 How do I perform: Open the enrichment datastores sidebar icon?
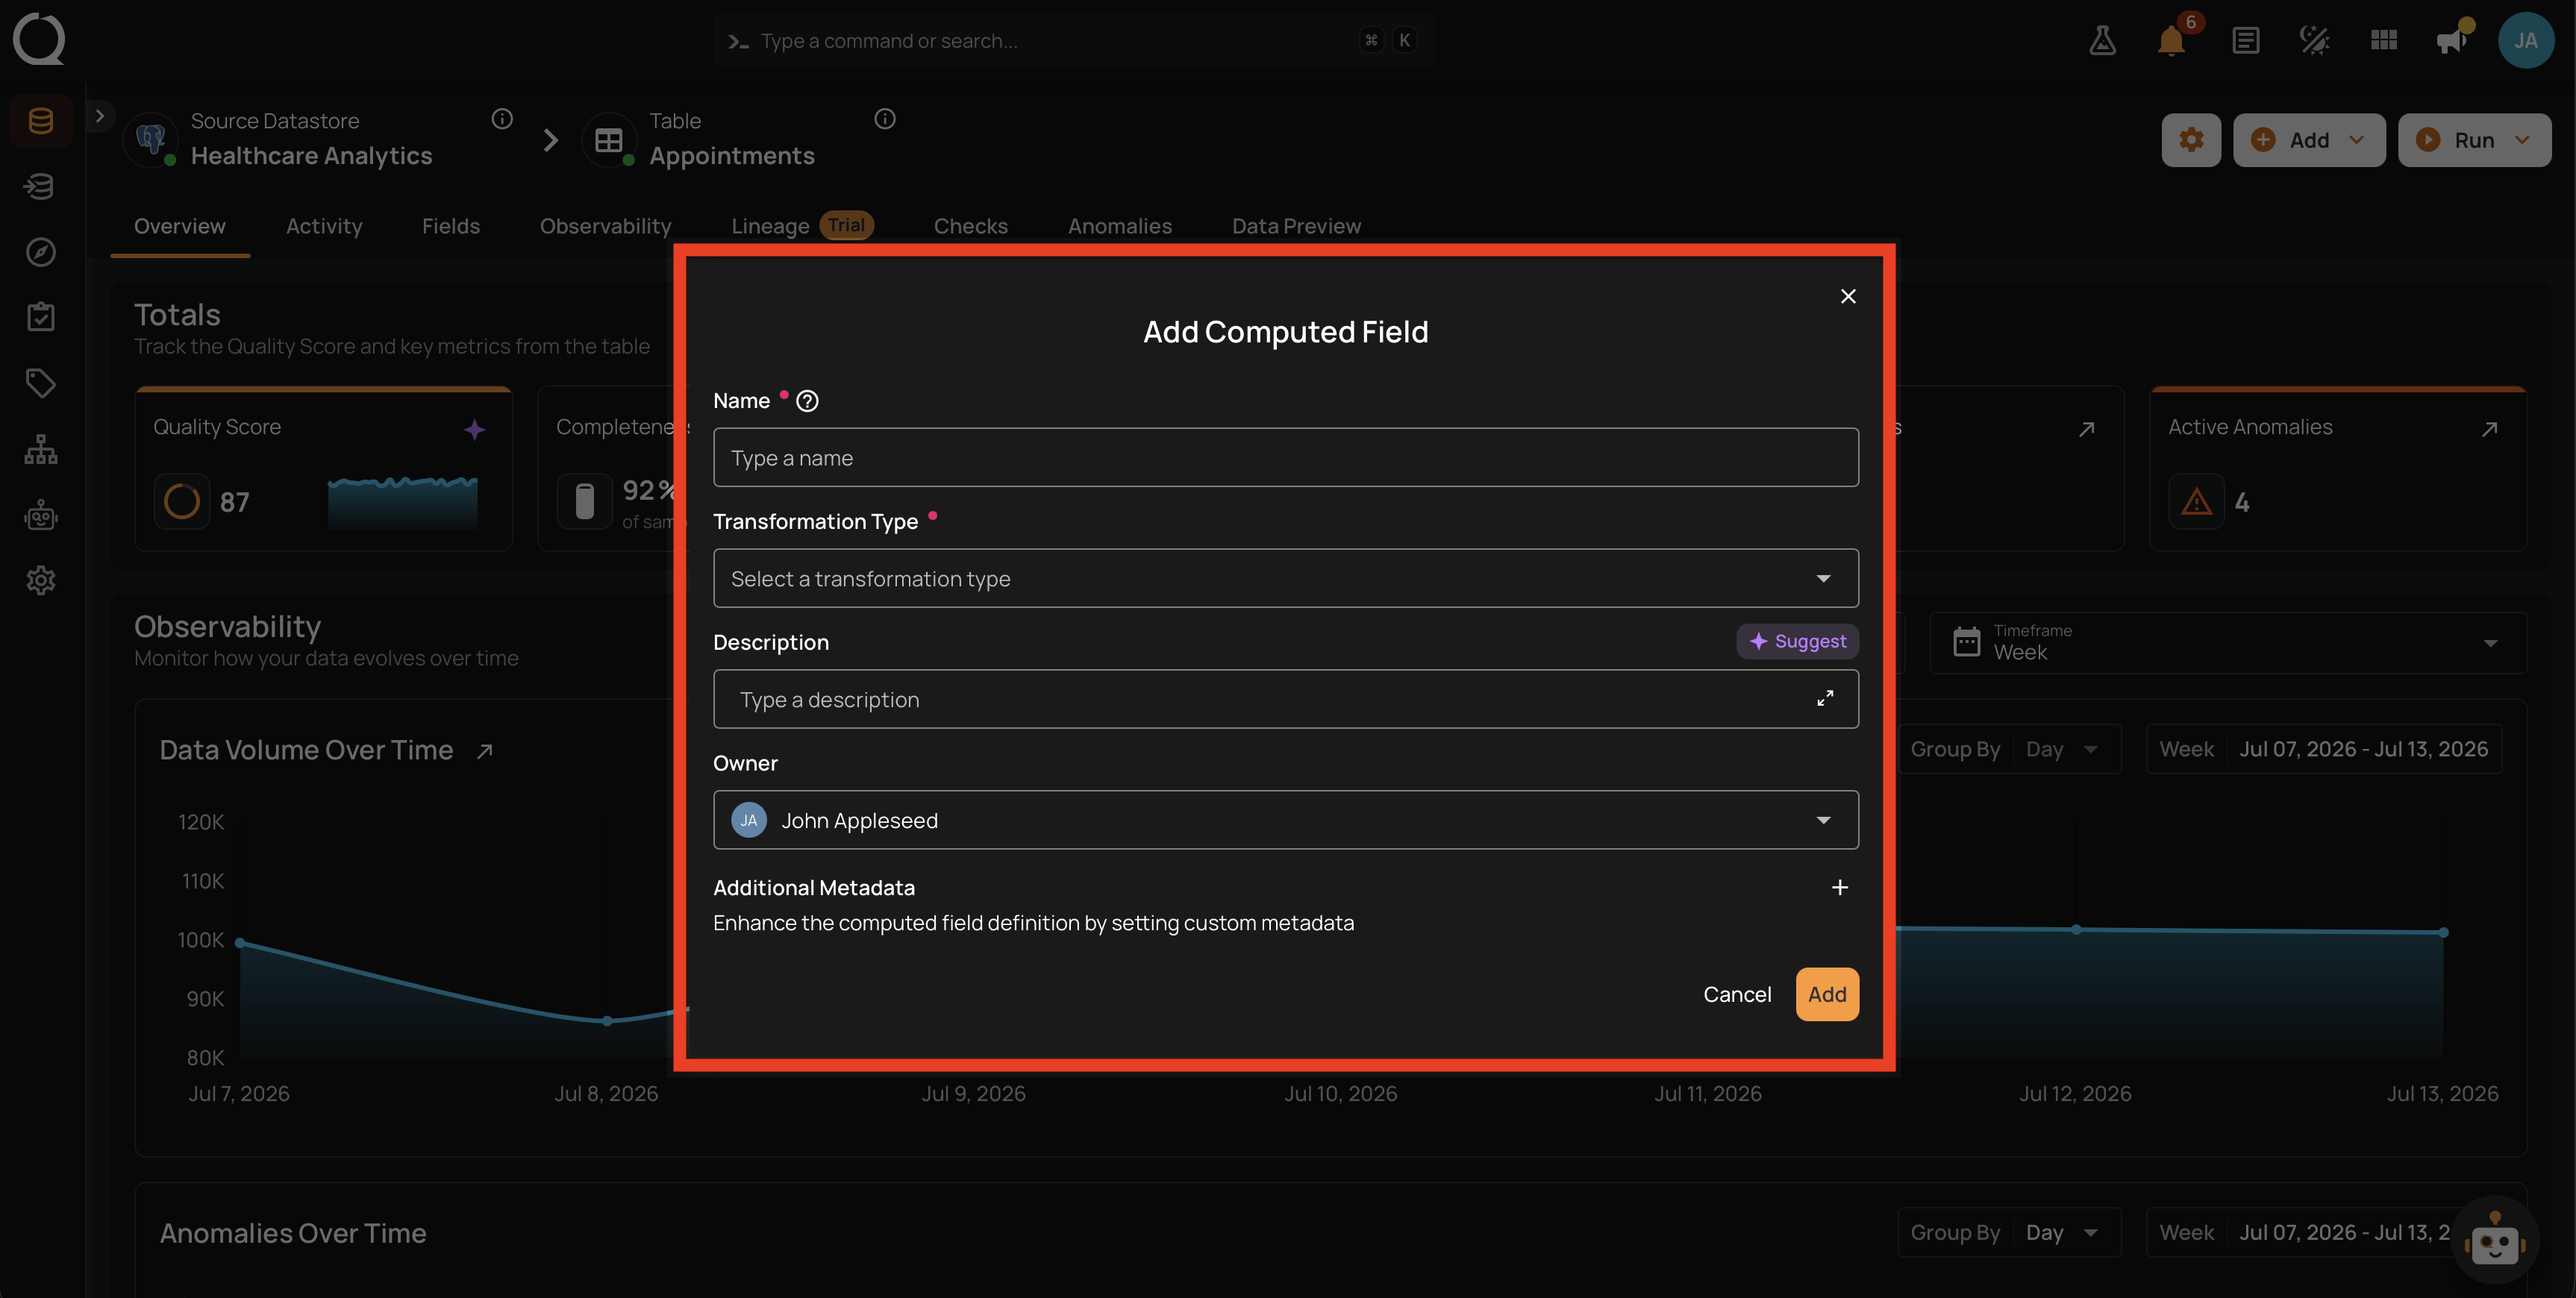[x=40, y=186]
